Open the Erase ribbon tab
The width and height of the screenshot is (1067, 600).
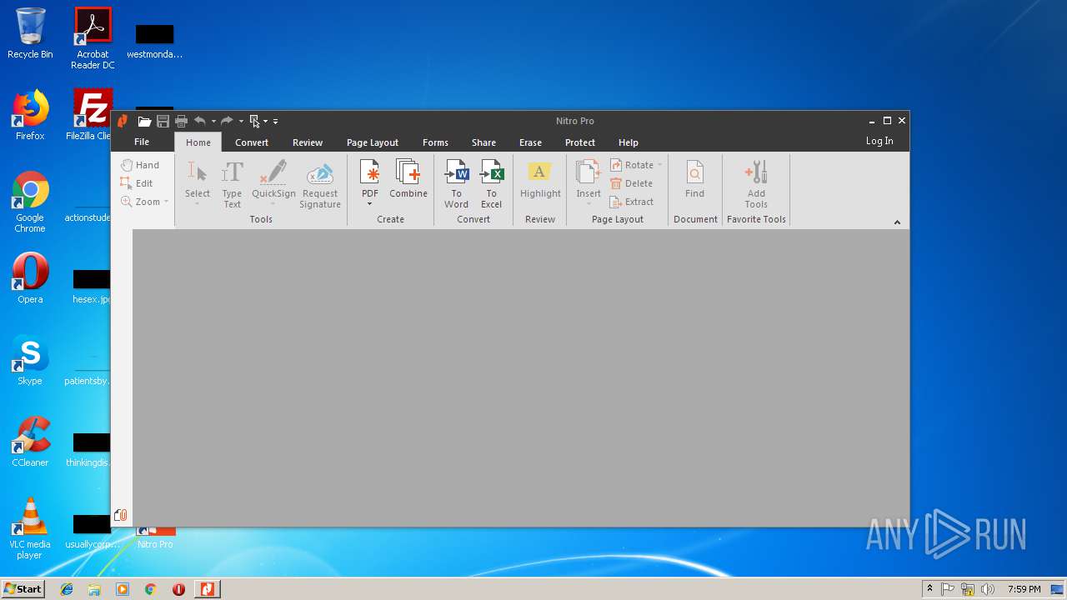tap(530, 142)
